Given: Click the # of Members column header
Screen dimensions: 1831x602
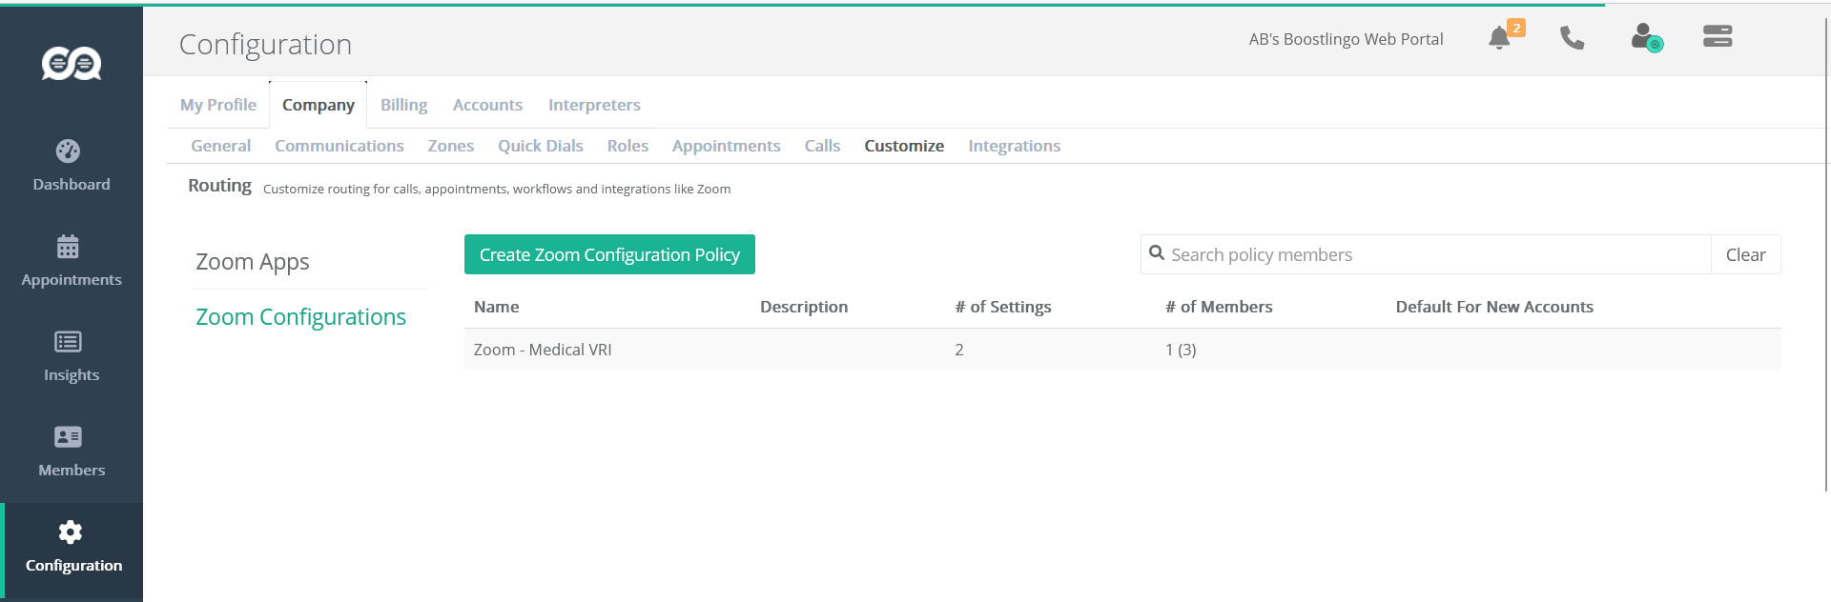Looking at the screenshot, I should tap(1219, 307).
